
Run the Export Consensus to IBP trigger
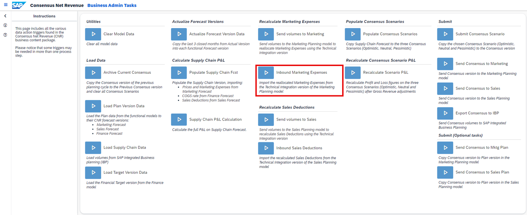pyautogui.click(x=445, y=113)
